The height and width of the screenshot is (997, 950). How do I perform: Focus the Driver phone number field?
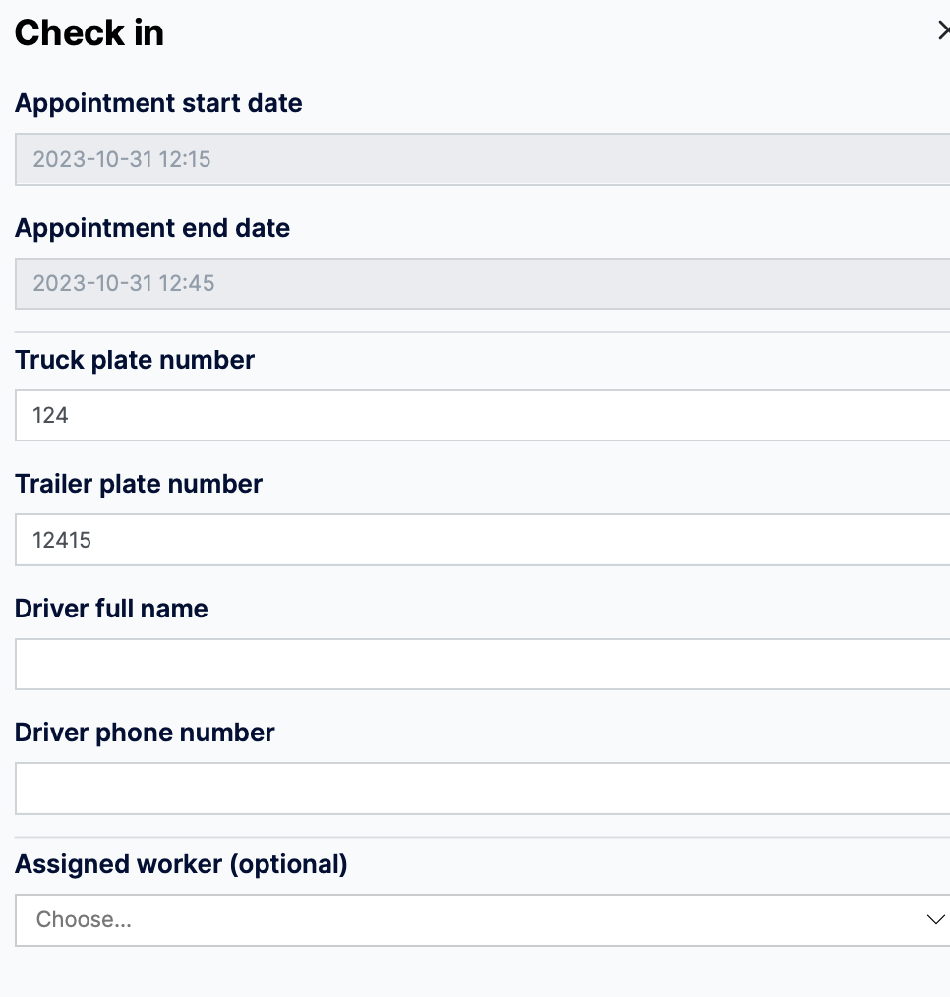482,789
